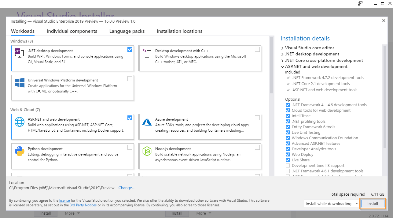Open the More dropdown beside the left background Install button
The image size is (393, 218).
click(72, 213)
